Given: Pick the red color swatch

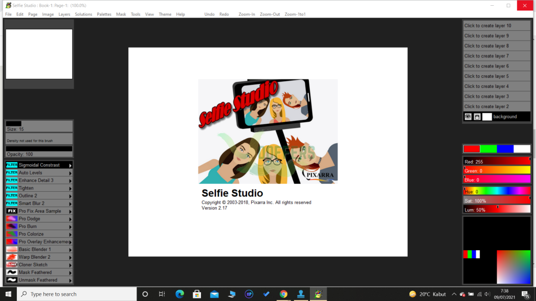Looking at the screenshot, I should coord(472,149).
